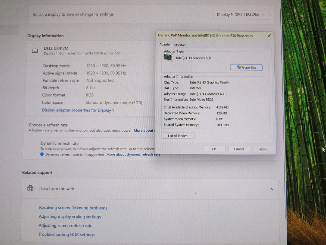
Task: Confirm the dialog with OK
Action: click(214, 149)
